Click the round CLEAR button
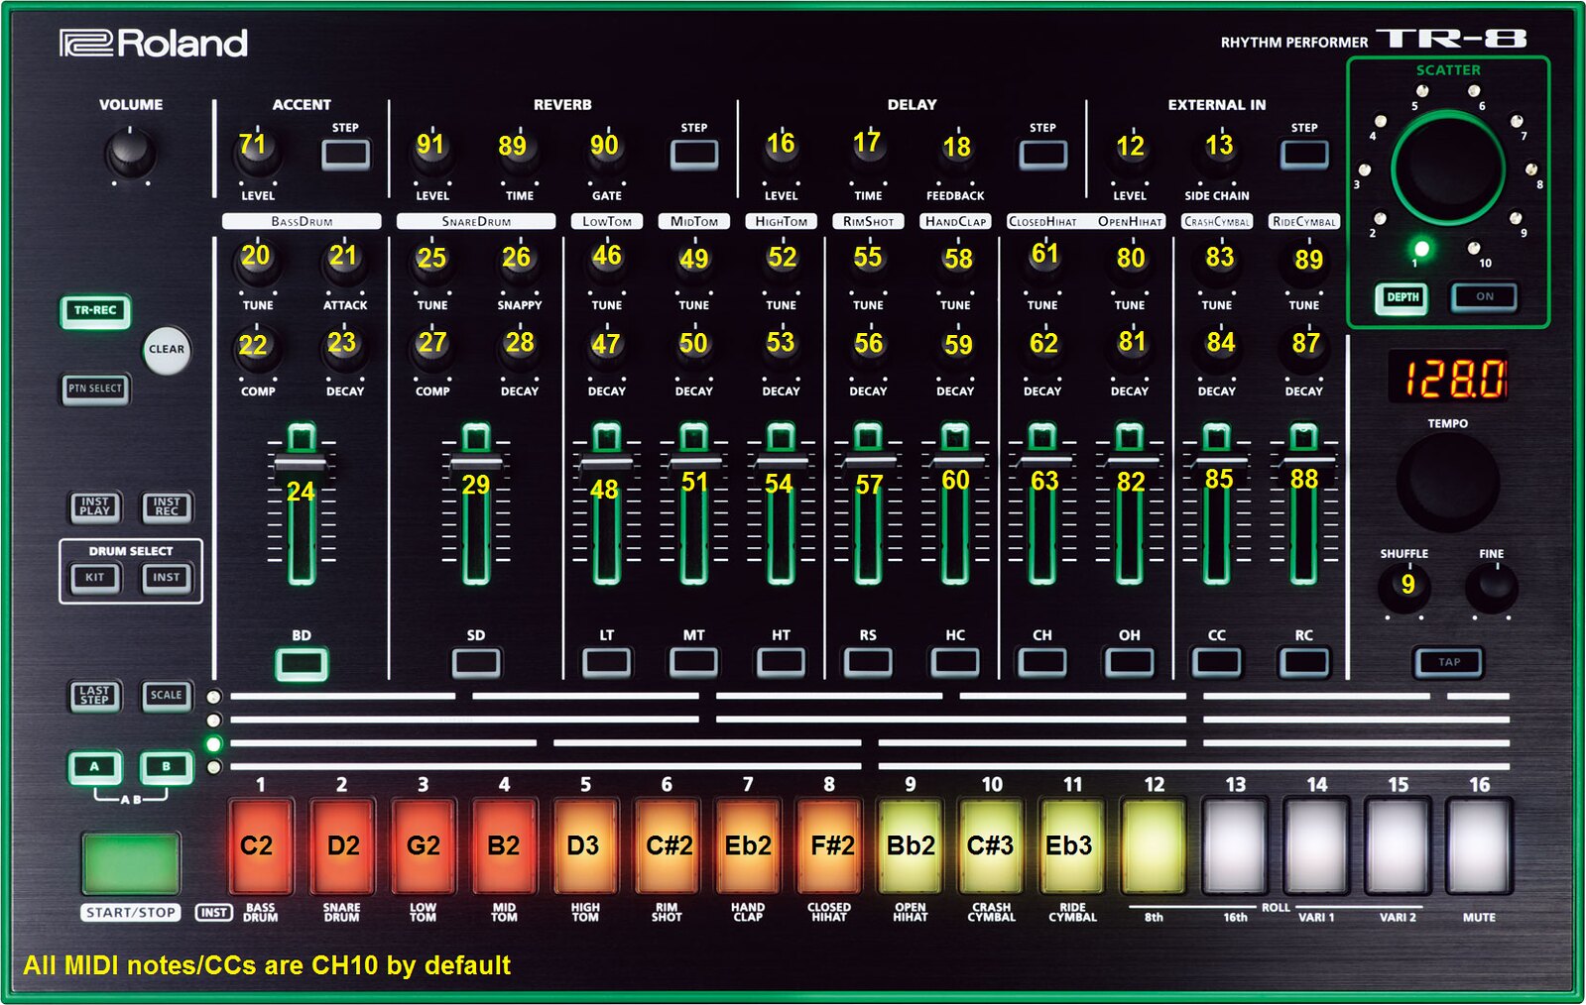The height and width of the screenshot is (1005, 1586). (166, 350)
